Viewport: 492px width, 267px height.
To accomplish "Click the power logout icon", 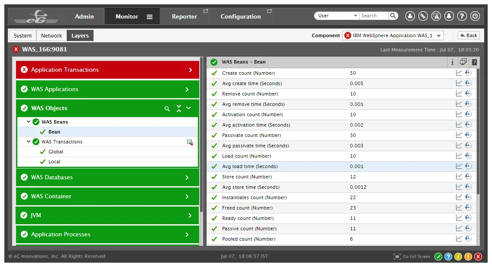I will coord(475,16).
